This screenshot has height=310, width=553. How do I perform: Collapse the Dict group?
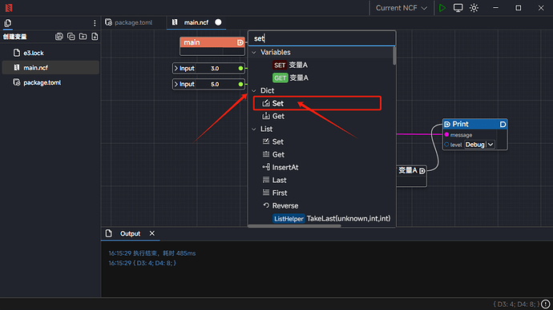click(254, 90)
